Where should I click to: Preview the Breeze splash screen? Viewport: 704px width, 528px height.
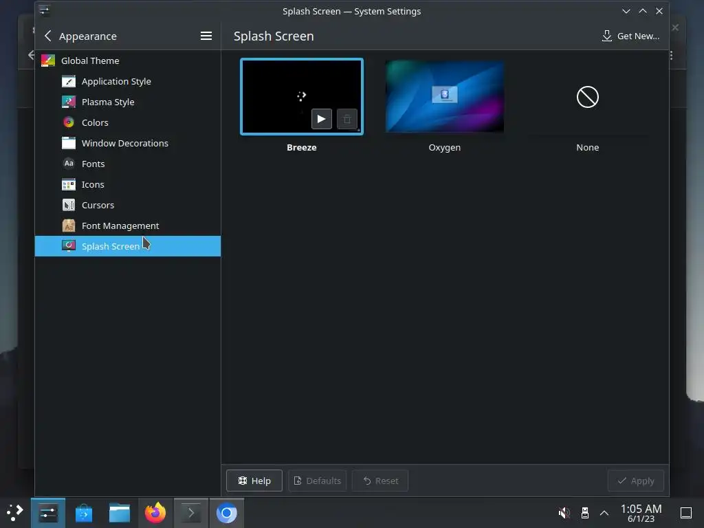click(x=322, y=119)
